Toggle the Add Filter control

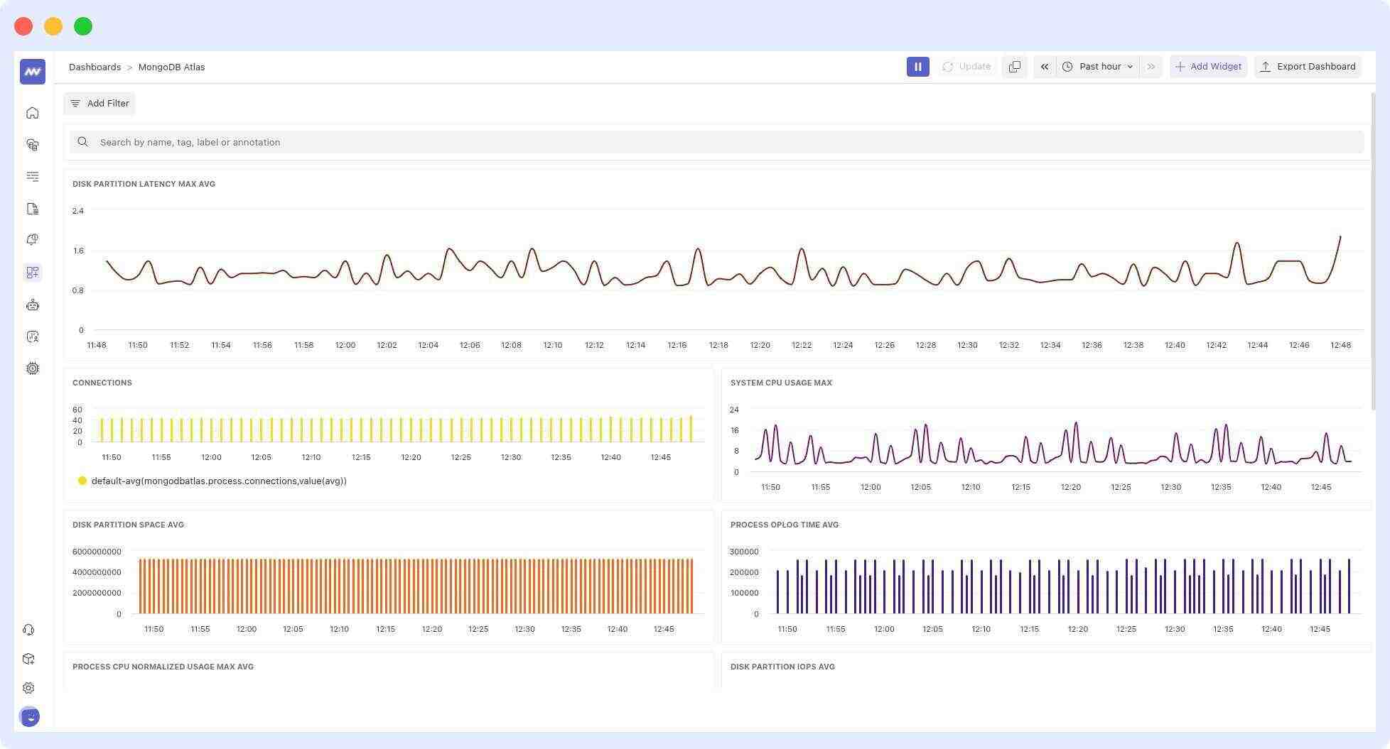click(x=99, y=103)
